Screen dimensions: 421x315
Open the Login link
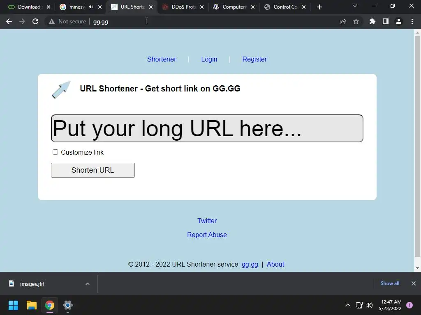(209, 59)
